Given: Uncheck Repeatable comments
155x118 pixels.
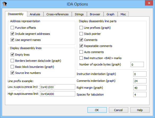Looking at the screenshot, I should tap(81, 46).
